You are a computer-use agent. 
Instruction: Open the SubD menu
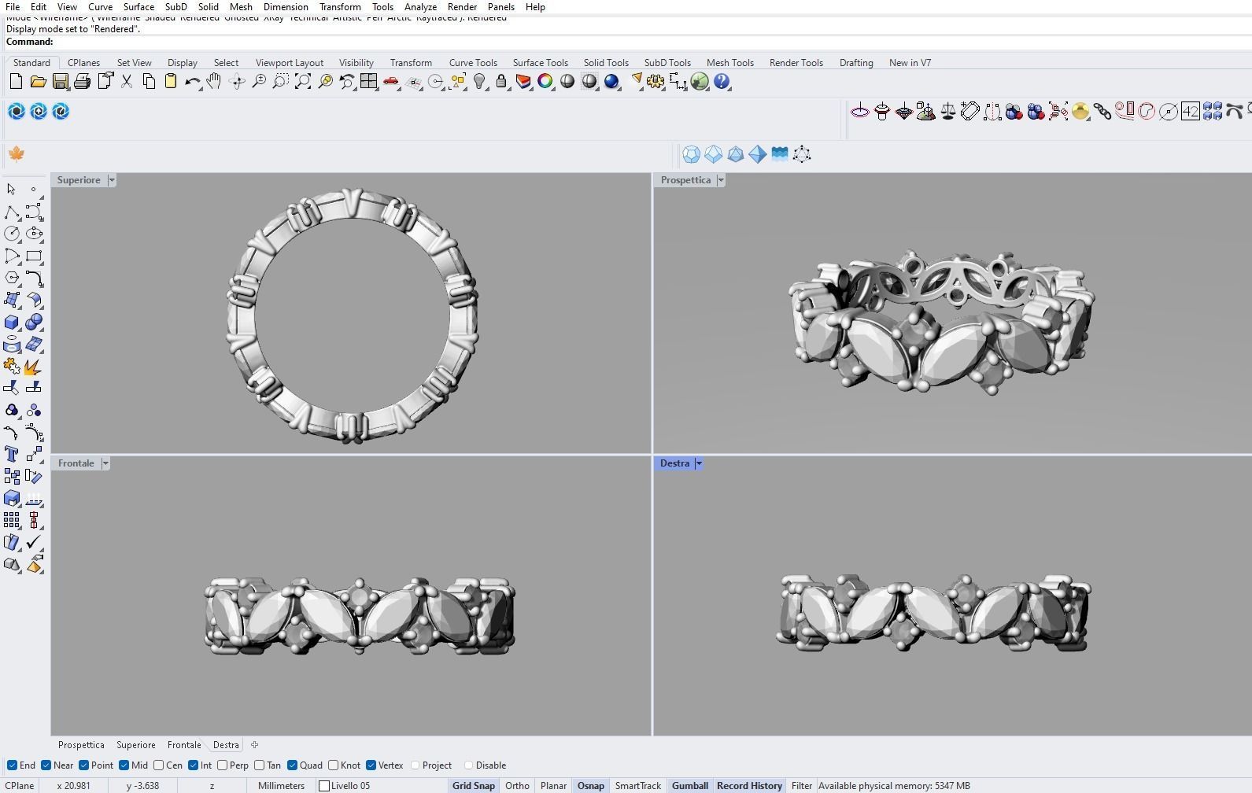point(175,6)
